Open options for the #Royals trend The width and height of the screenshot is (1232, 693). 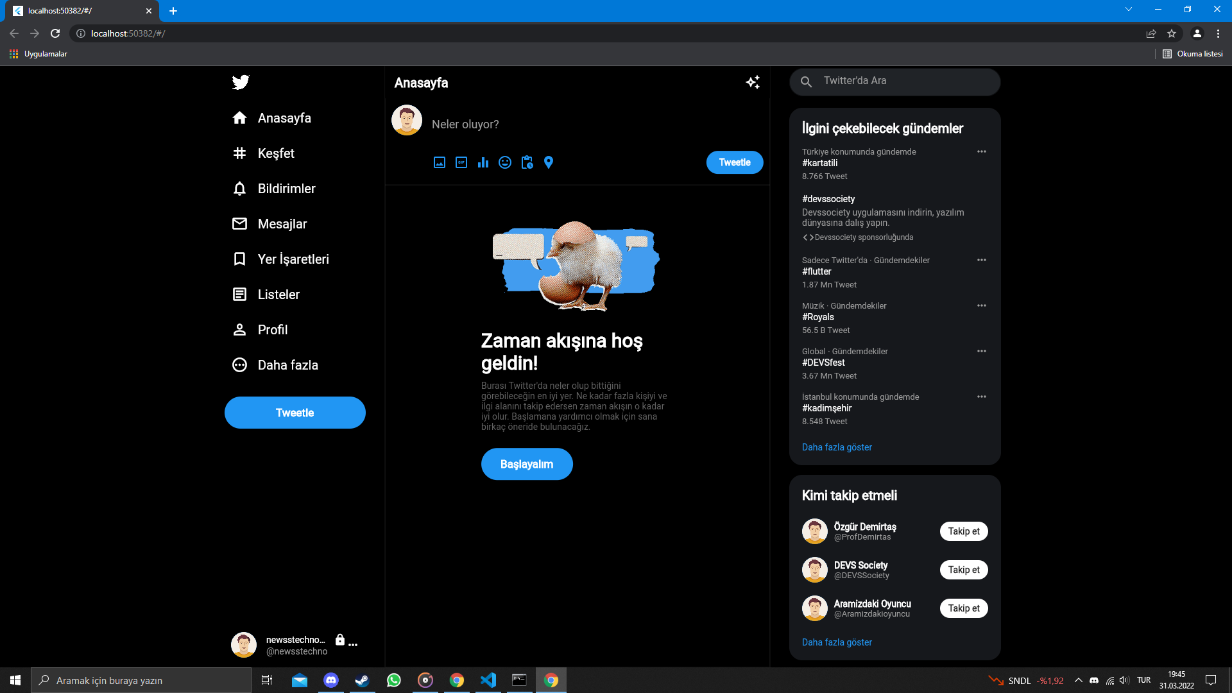(x=982, y=305)
